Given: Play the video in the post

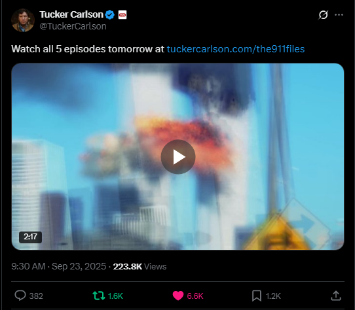Looking at the screenshot, I should (178, 157).
